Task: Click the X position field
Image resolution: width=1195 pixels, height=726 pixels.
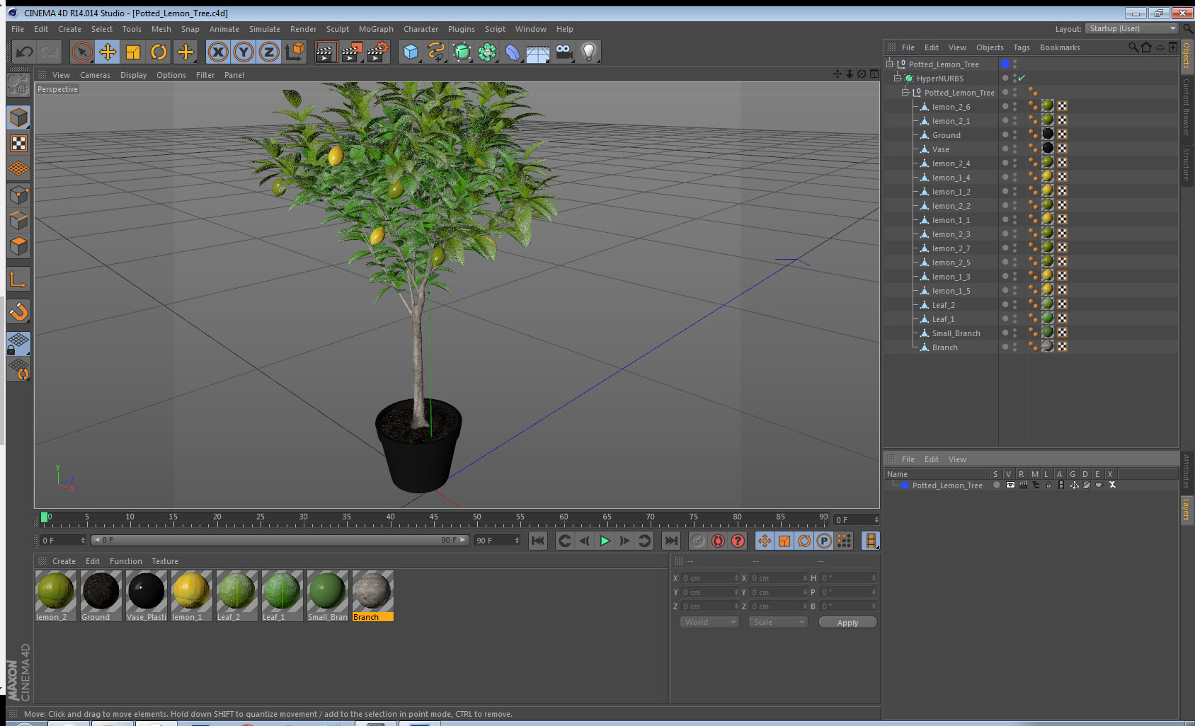Action: pyautogui.click(x=709, y=578)
